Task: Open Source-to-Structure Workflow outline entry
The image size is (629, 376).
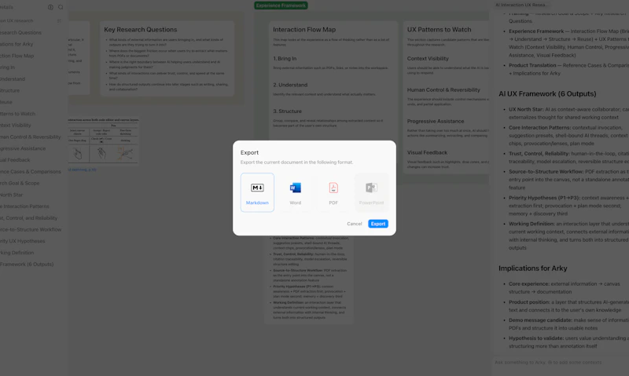Action: (31, 230)
